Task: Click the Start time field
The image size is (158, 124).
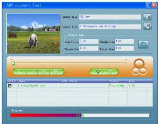Action: 89,41
